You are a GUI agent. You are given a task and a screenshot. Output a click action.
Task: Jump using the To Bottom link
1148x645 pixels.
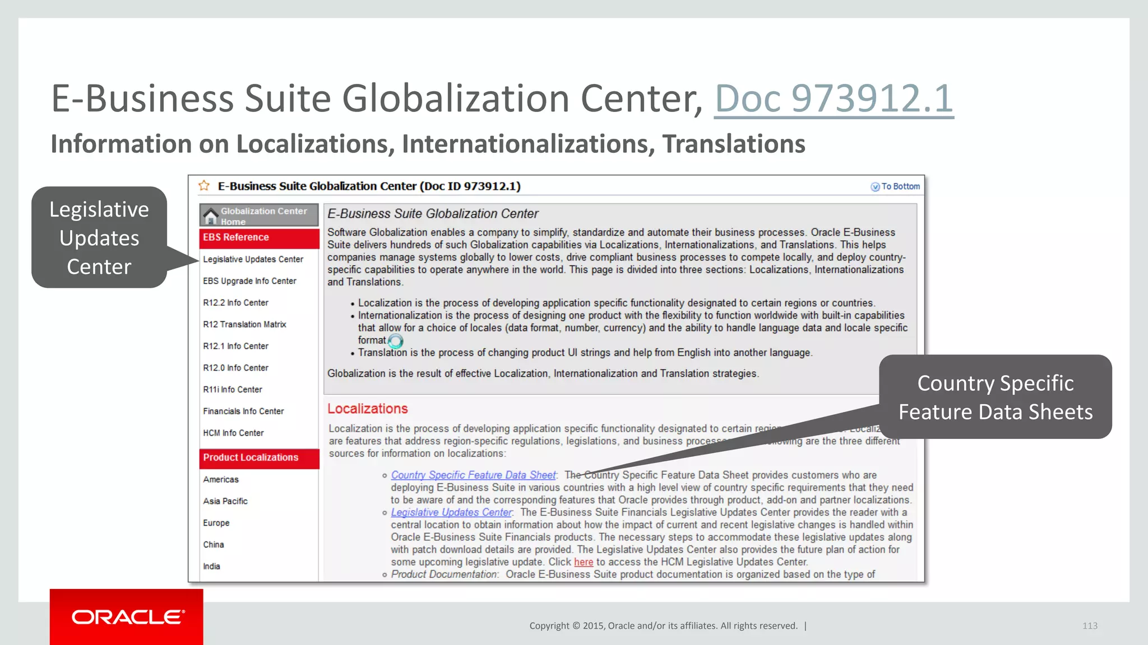click(x=900, y=186)
